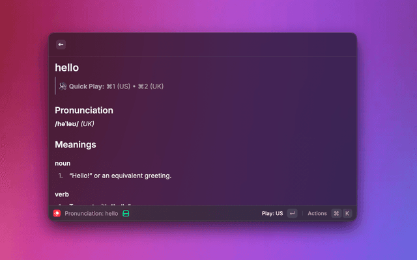Screen dimensions: 417x260
Task: Click the 'Pronunciation: hello' footer title
Action: coord(91,213)
